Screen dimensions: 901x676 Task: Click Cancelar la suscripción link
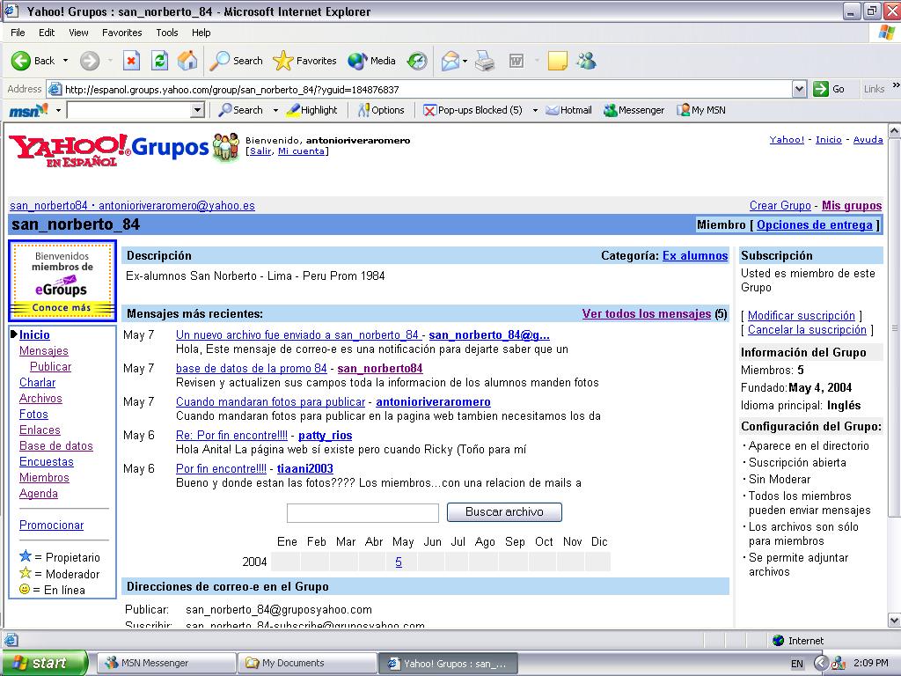pyautogui.click(x=807, y=330)
